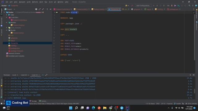This screenshot has height=111, width=198.
Task: Open the View menu
Action: click(x=15, y=2)
